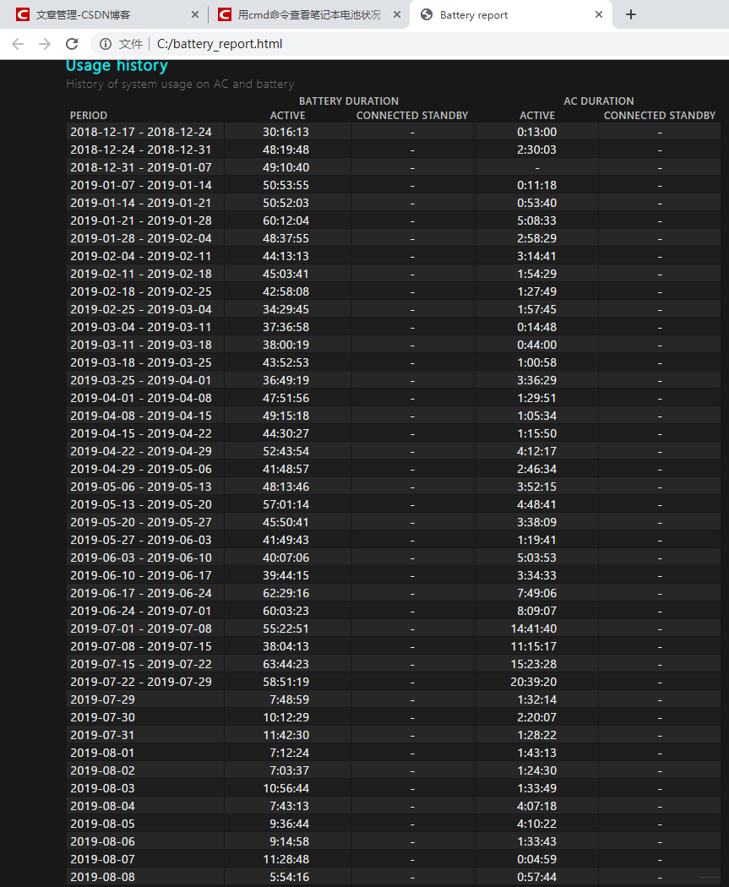Click battery active value 9:14:58
Image resolution: width=729 pixels, height=887 pixels.
pyautogui.click(x=289, y=841)
